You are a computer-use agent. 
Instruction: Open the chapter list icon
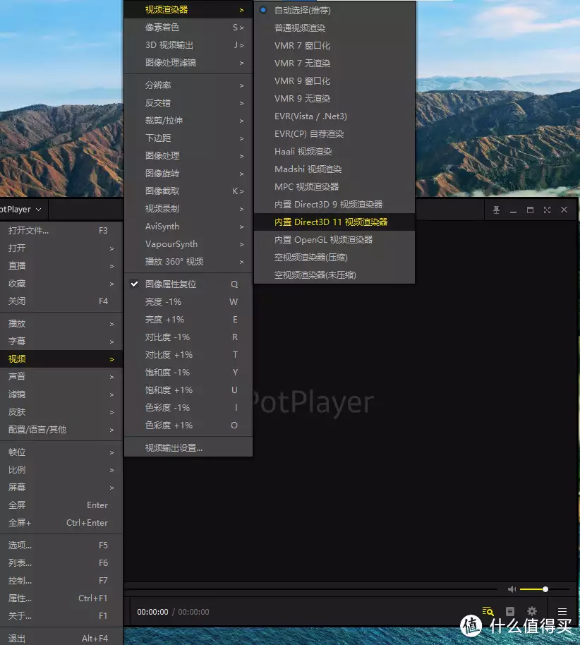pyautogui.click(x=510, y=611)
